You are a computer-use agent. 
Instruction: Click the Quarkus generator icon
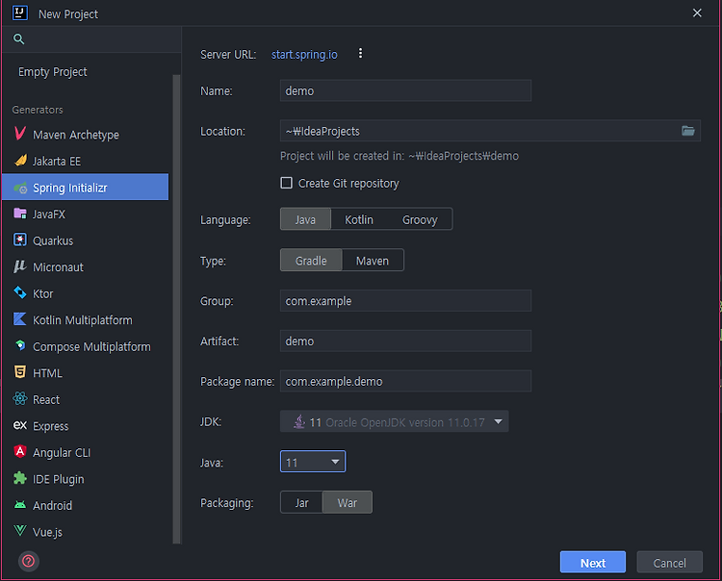pyautogui.click(x=20, y=240)
